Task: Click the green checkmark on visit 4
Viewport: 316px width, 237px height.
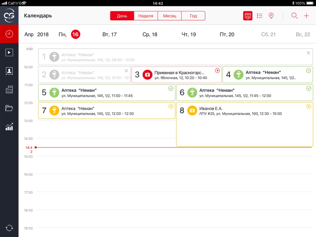Action: point(308,71)
